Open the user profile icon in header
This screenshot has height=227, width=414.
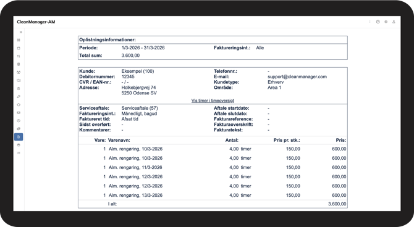click(394, 22)
